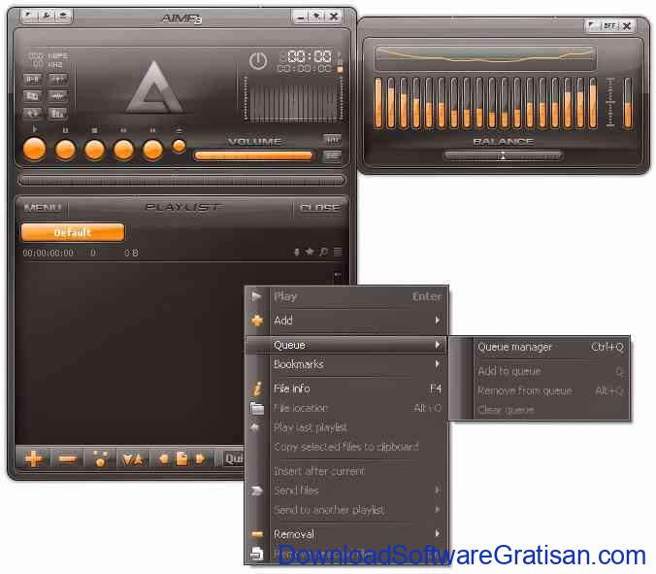
Task: Focus the Quick search field
Action: (x=234, y=459)
